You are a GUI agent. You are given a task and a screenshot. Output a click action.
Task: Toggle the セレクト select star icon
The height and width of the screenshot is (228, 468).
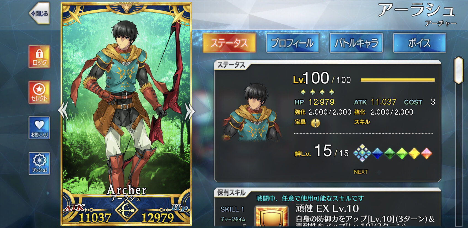[39, 92]
